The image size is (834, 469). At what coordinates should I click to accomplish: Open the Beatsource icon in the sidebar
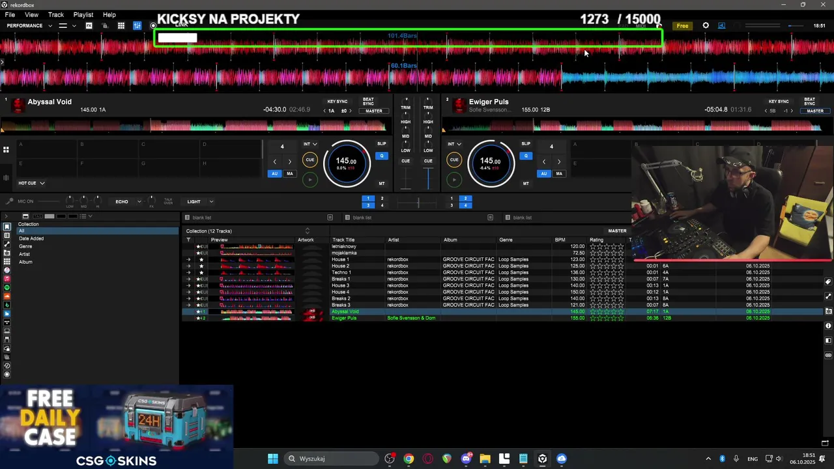[7, 313]
